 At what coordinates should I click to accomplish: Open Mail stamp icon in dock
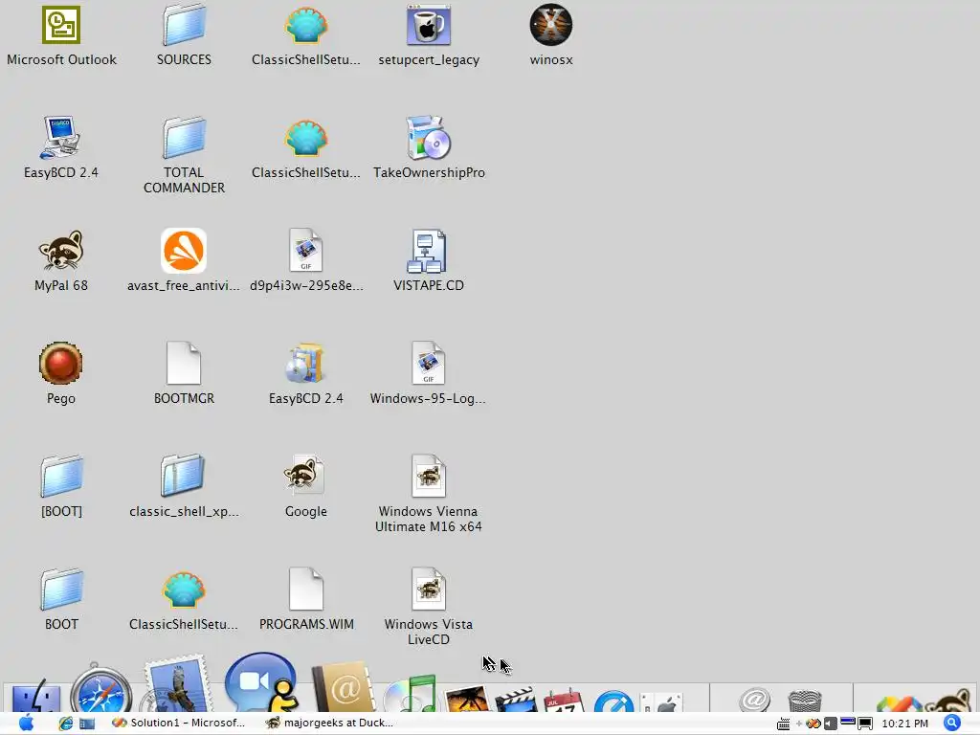tap(176, 683)
